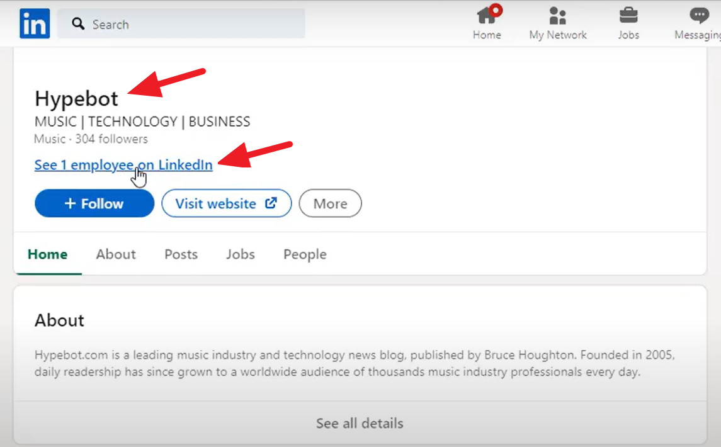Follow the Hypebot page
Image resolution: width=721 pixels, height=447 pixels.
[x=94, y=203]
